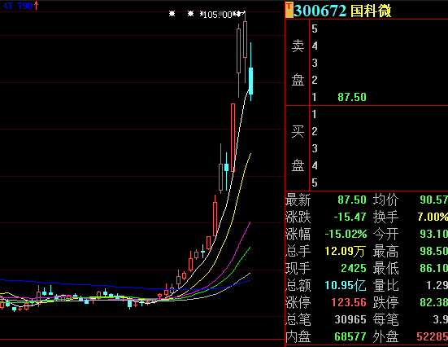
Task: Click the 105.00 high price label
Action: (x=218, y=15)
